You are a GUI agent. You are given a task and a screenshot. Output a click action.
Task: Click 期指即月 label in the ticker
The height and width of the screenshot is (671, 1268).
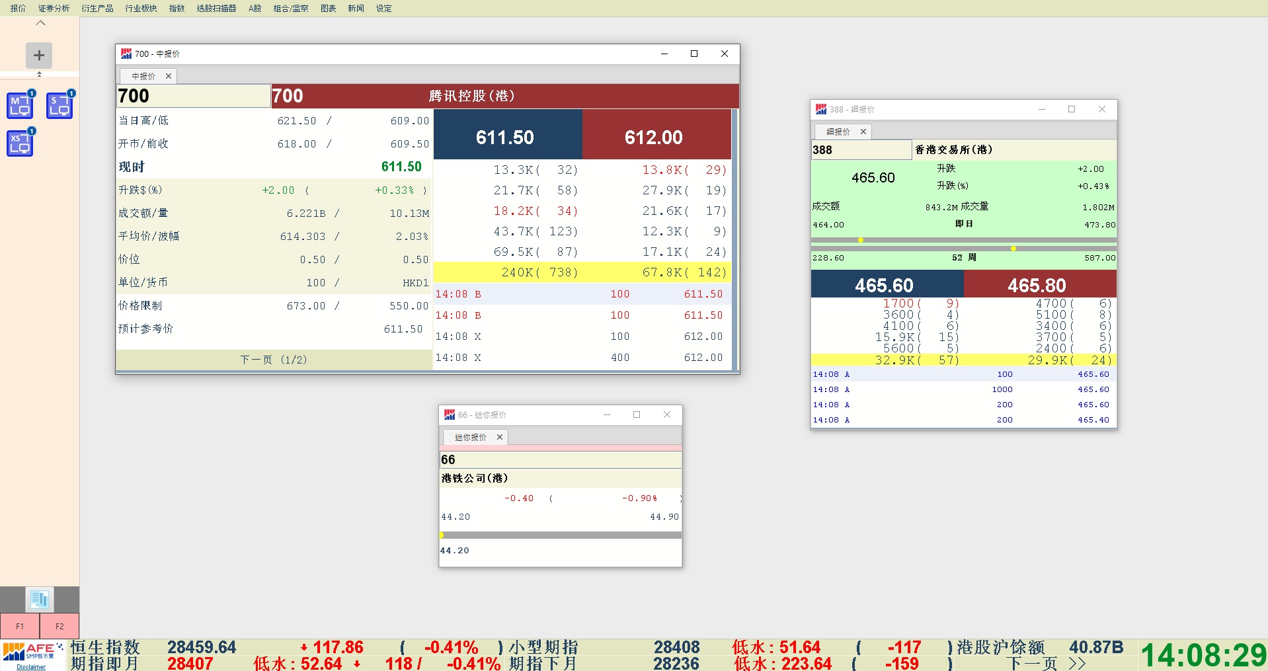click(x=106, y=663)
